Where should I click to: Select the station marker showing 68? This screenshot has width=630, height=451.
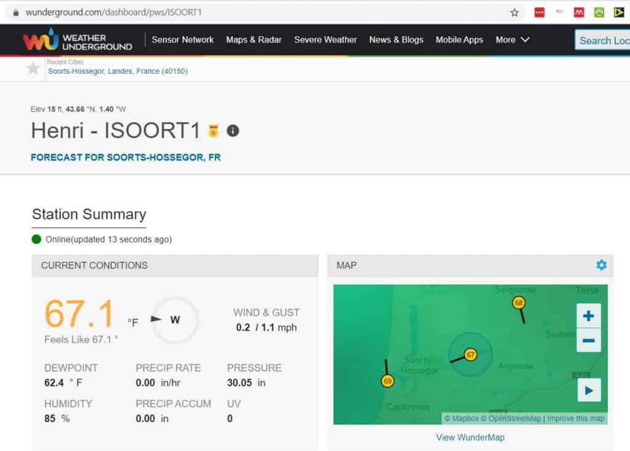coord(519,302)
